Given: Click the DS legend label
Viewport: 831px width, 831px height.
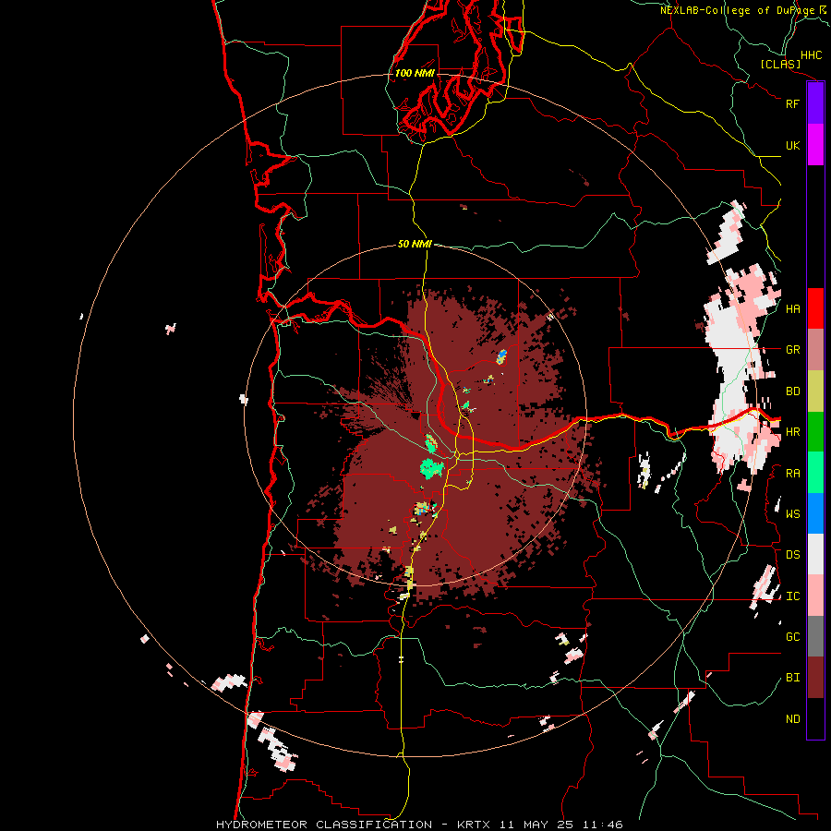Looking at the screenshot, I should point(792,555).
